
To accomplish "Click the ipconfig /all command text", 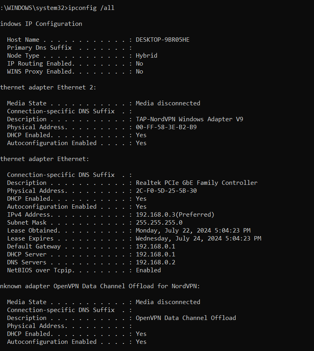I will [x=91, y=8].
